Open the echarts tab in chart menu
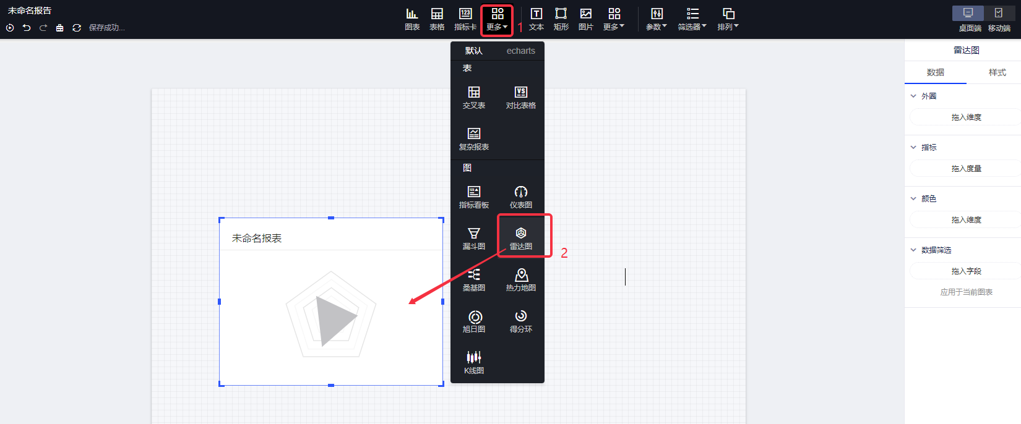 pos(520,51)
